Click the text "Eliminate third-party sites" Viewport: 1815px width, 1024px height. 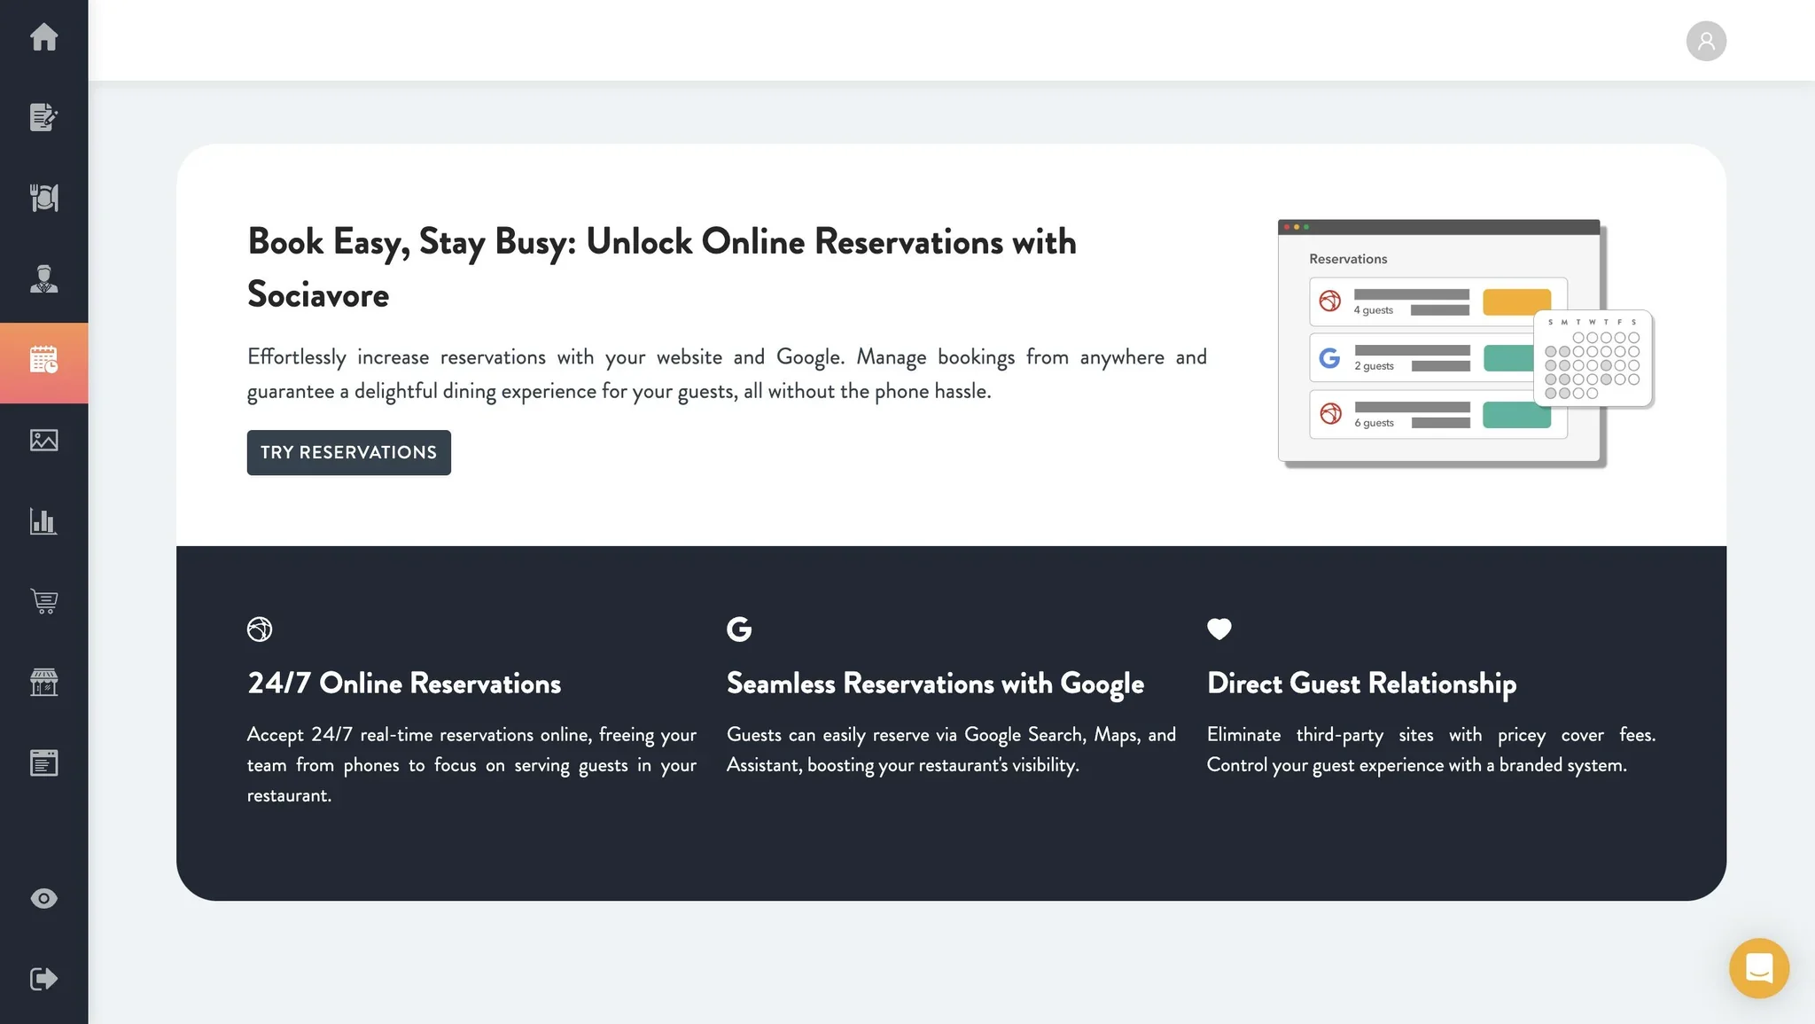tap(1431, 749)
